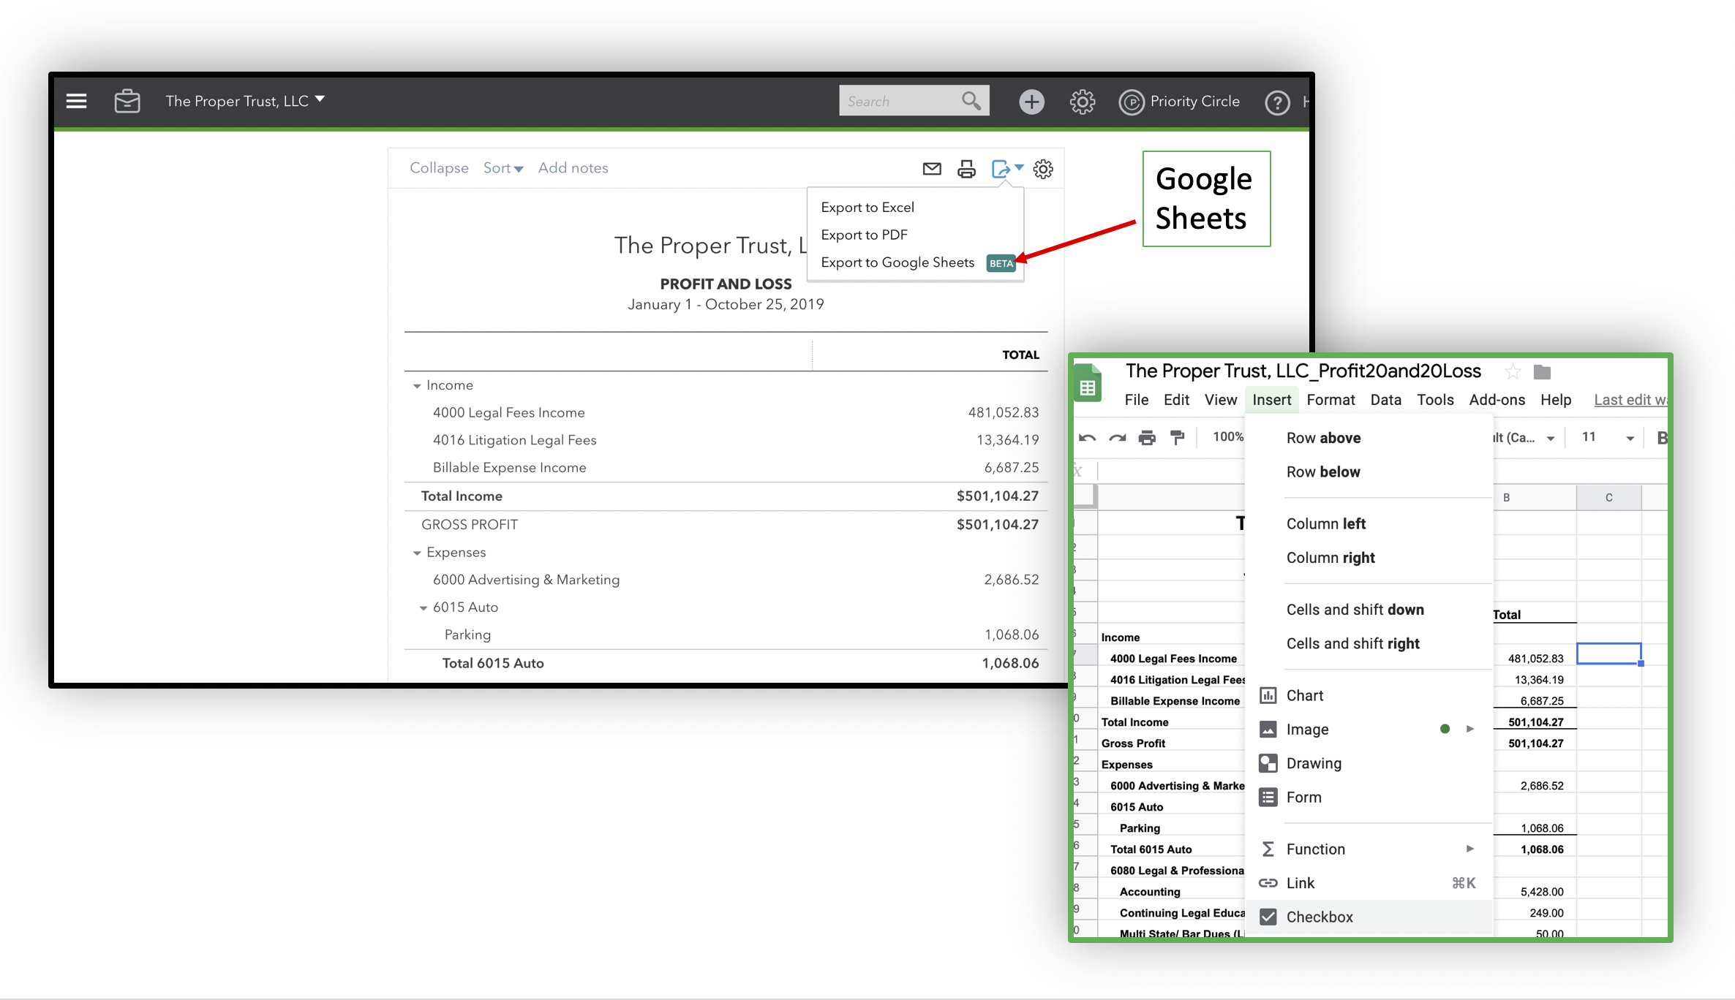This screenshot has height=1000, width=1735.
Task: Click the Collapse link in report toolbar
Action: tap(439, 168)
